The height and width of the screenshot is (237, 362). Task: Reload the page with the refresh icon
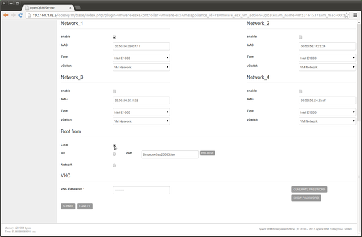21,15
